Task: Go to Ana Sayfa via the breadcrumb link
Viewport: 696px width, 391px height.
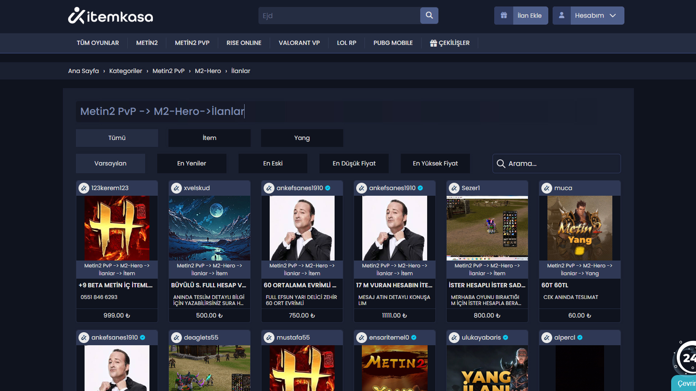Action: pyautogui.click(x=83, y=71)
